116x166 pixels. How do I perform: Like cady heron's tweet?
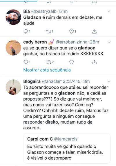(x=72, y=62)
